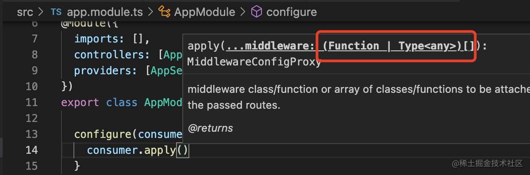
Task: Click the underlined middleware parameter in tooltip
Action: [x=270, y=46]
